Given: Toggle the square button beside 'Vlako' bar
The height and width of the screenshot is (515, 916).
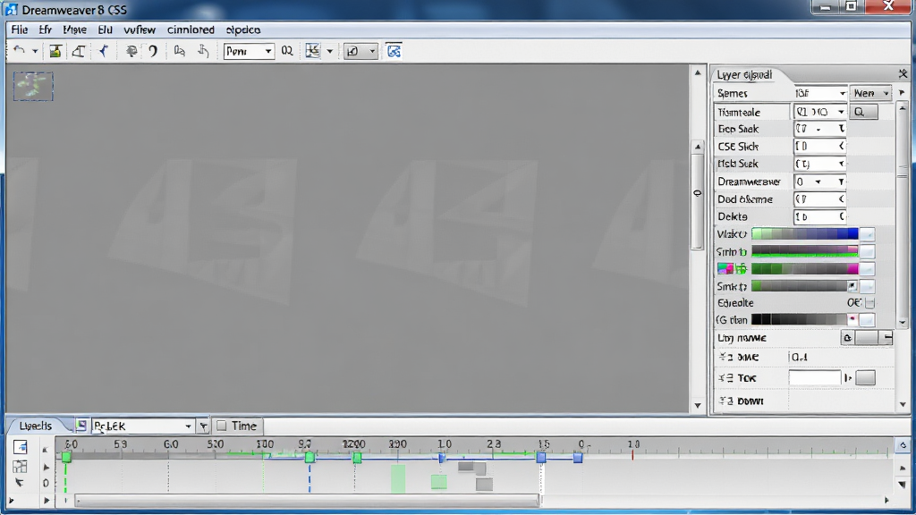Looking at the screenshot, I should pyautogui.click(x=867, y=234).
